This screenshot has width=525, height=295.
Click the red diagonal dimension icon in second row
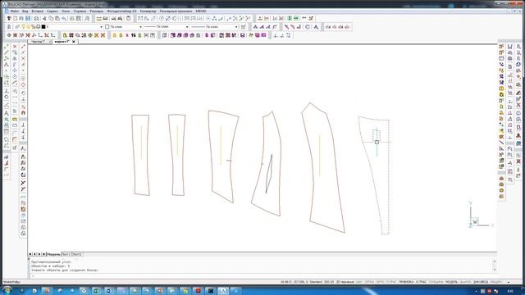[286, 27]
